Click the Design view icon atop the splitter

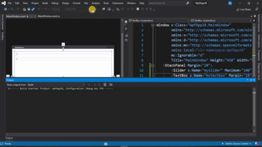click(126, 22)
